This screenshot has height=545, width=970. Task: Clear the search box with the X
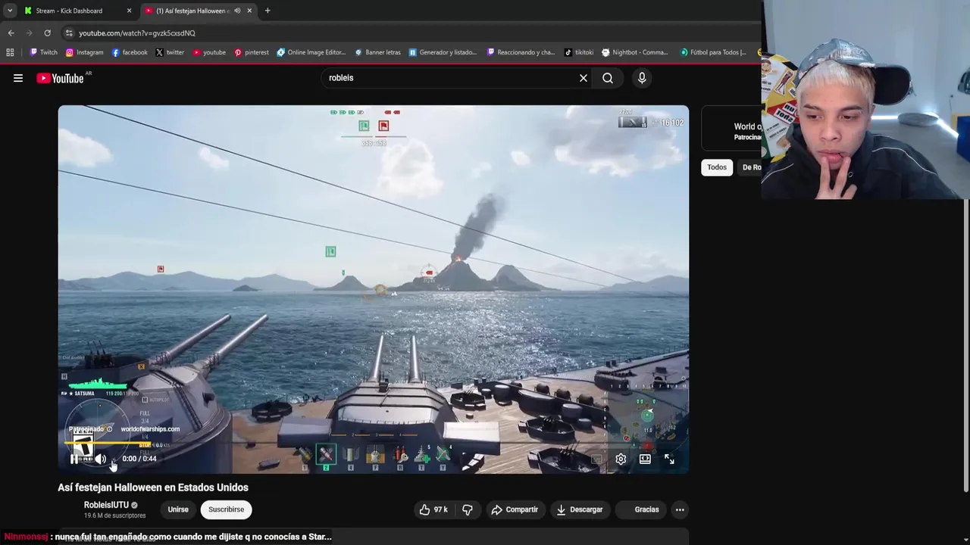click(x=584, y=78)
